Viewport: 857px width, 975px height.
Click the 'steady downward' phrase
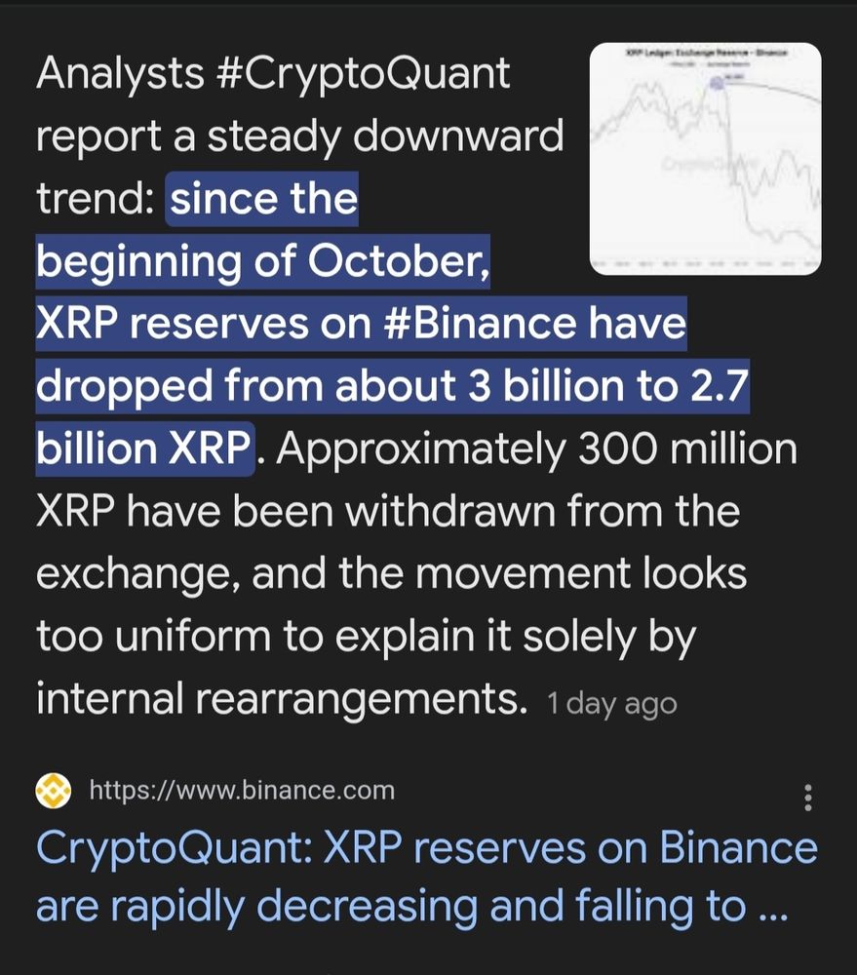coord(385,136)
